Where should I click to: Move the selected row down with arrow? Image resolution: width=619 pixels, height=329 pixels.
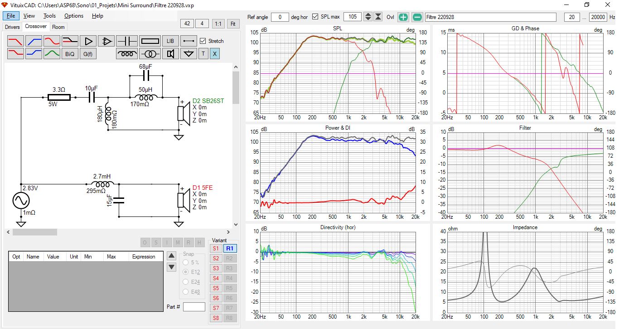171,267
